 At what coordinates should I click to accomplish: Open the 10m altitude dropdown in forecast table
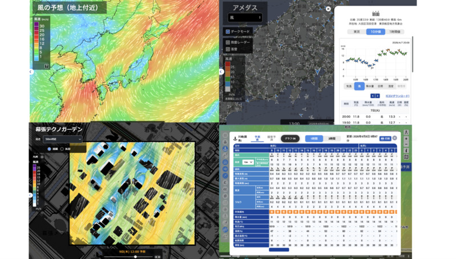(249, 163)
